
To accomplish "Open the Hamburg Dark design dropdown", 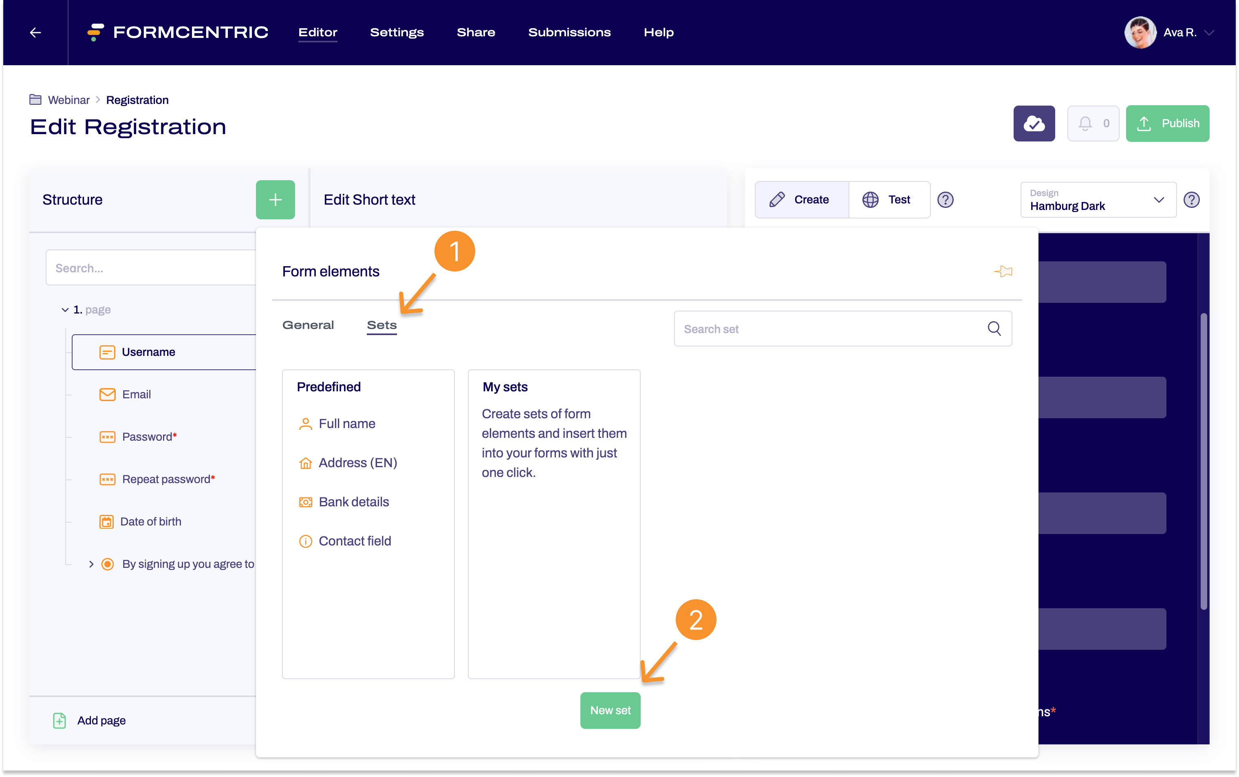I will click(1160, 200).
